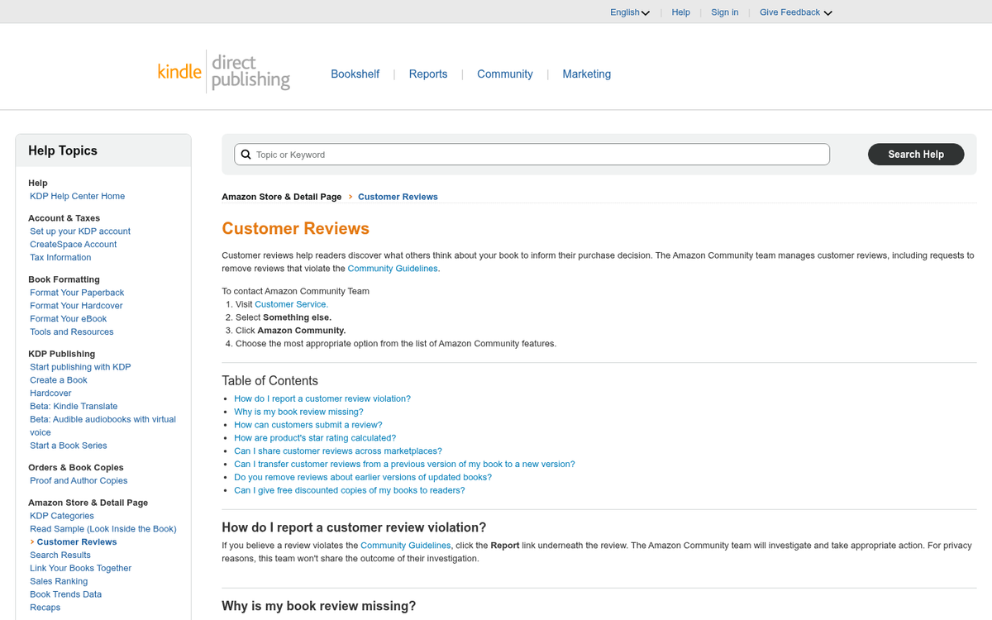The height and width of the screenshot is (620, 992).
Task: Visit the Customer Service link
Action: click(x=291, y=303)
